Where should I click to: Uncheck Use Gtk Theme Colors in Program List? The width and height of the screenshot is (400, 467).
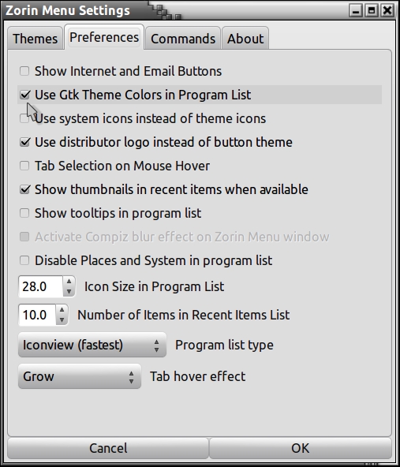coord(24,95)
